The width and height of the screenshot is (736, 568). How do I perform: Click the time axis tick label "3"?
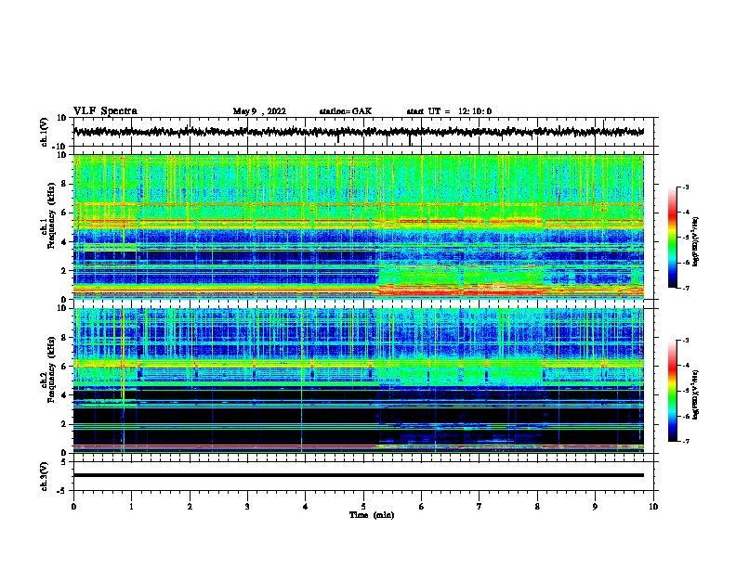point(247,507)
